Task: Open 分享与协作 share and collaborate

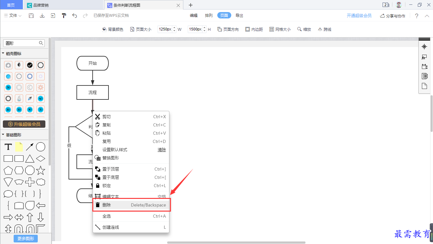Action: point(393,16)
